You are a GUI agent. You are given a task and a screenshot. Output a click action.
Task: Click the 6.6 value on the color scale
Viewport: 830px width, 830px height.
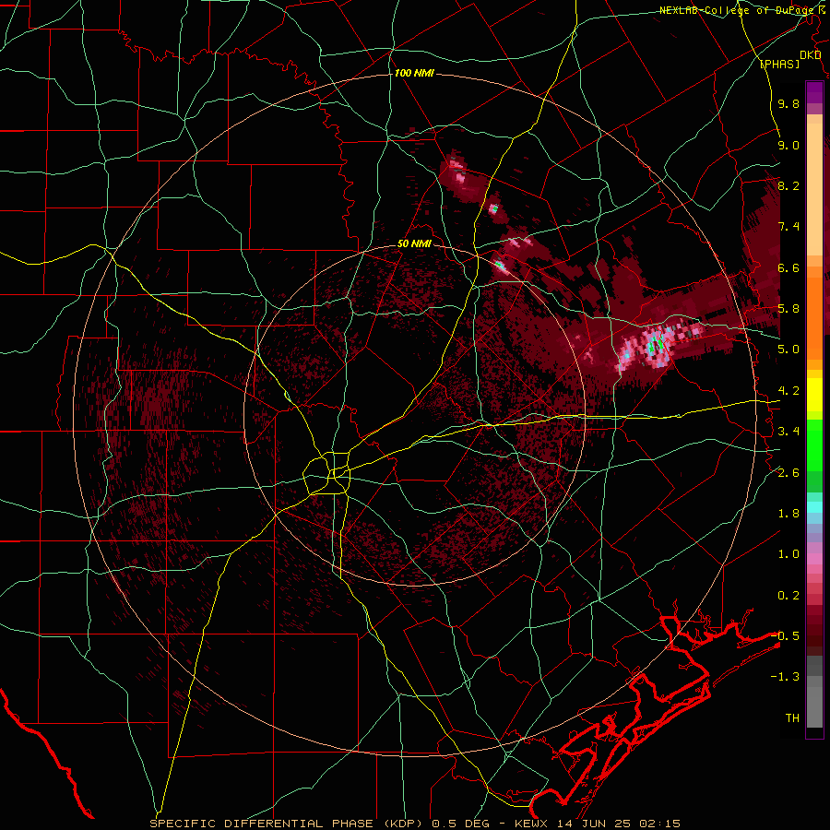788,267
